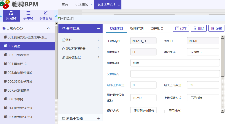The width and height of the screenshot is (225, 124).
Task: Click the edit icon beside 重命名标记
Action: pos(63,57)
